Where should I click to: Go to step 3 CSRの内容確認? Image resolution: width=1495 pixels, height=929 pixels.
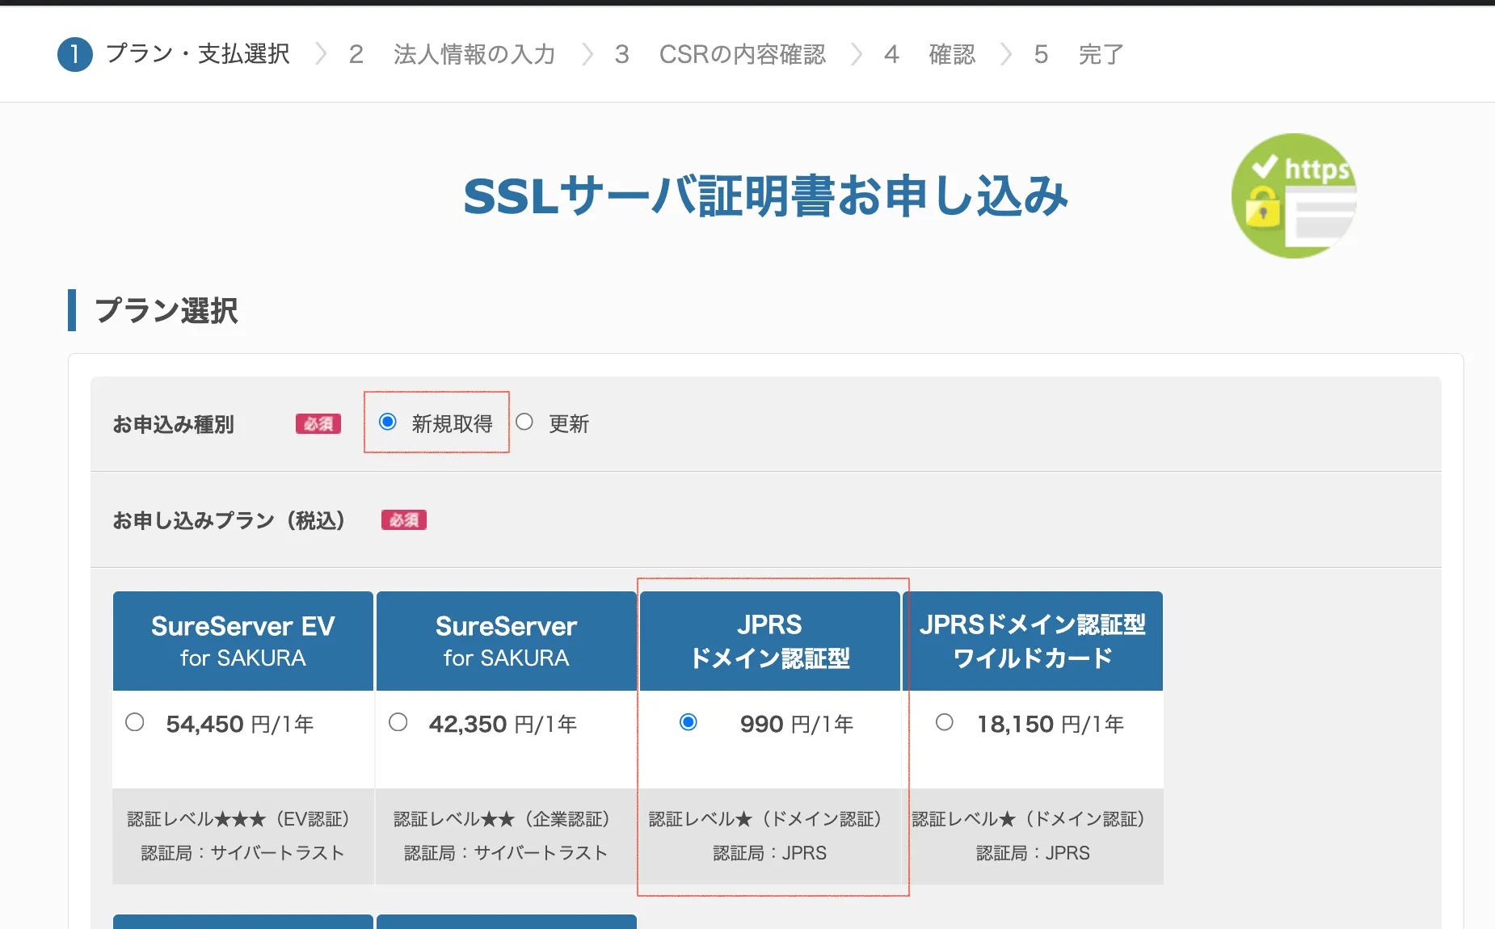(742, 55)
